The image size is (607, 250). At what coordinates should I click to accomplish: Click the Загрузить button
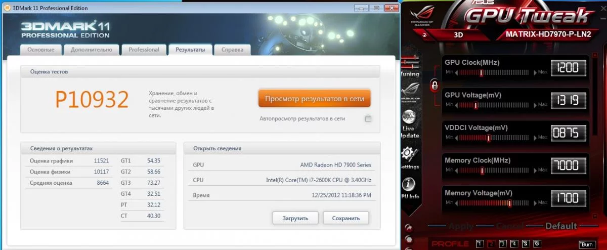point(295,218)
